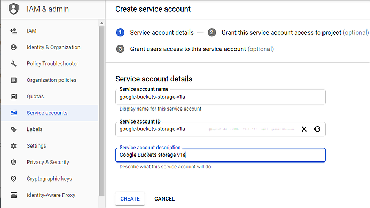This screenshot has width=370, height=208.
Task: Click the Cryptographic keys shield icon
Action: pyautogui.click(x=14, y=179)
